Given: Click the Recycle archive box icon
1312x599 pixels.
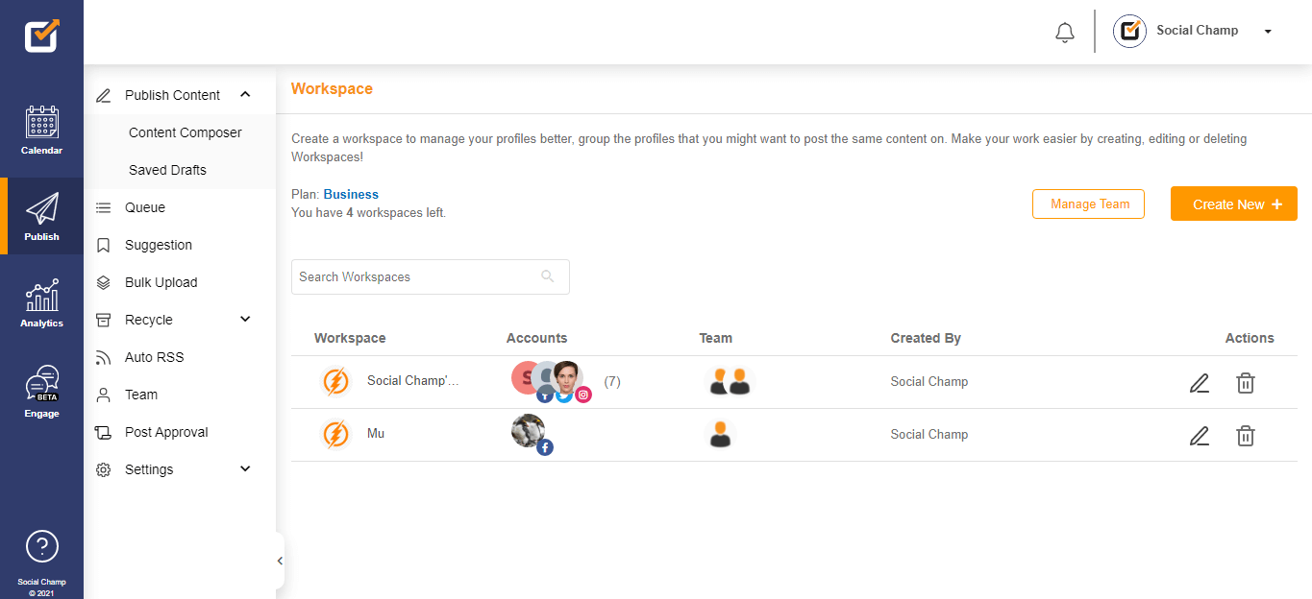Looking at the screenshot, I should [104, 320].
